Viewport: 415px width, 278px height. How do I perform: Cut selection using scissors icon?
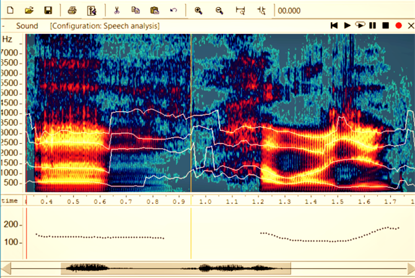(116, 11)
